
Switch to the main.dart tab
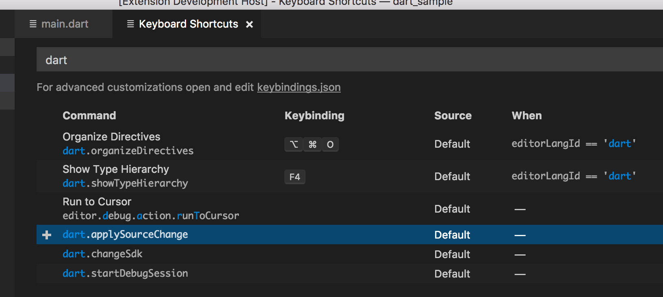pyautogui.click(x=64, y=24)
